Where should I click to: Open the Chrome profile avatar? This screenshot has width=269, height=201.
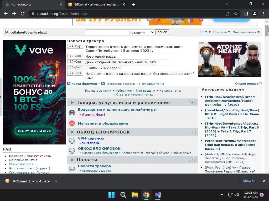pyautogui.click(x=255, y=14)
